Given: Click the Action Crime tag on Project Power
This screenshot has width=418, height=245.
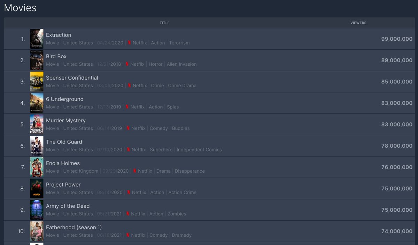Looking at the screenshot, I should click(x=183, y=193).
